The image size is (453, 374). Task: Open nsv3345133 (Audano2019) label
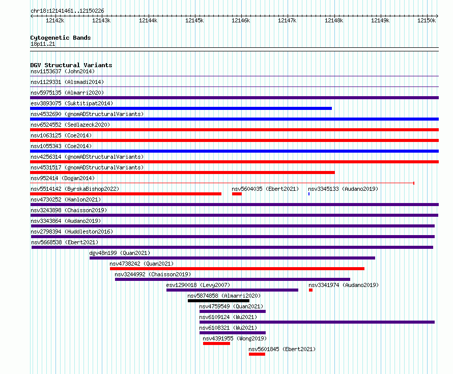pos(343,189)
